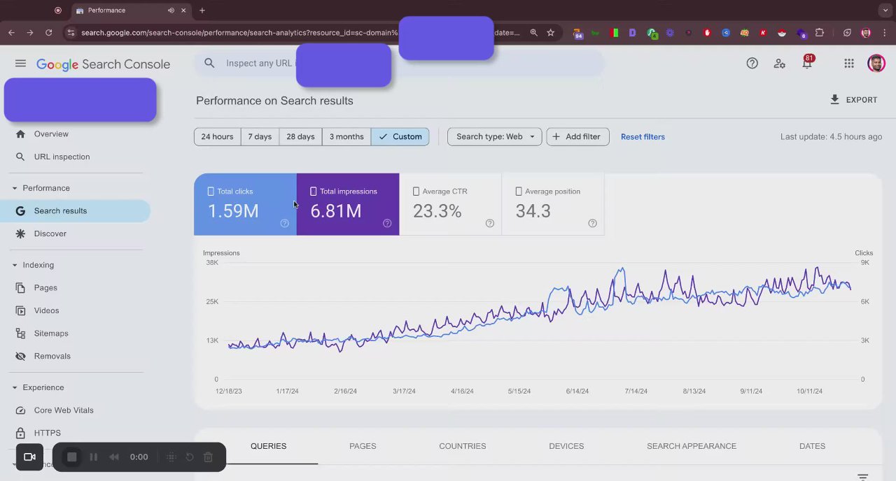Select the Custom date range
This screenshot has width=896, height=481.
400,137
